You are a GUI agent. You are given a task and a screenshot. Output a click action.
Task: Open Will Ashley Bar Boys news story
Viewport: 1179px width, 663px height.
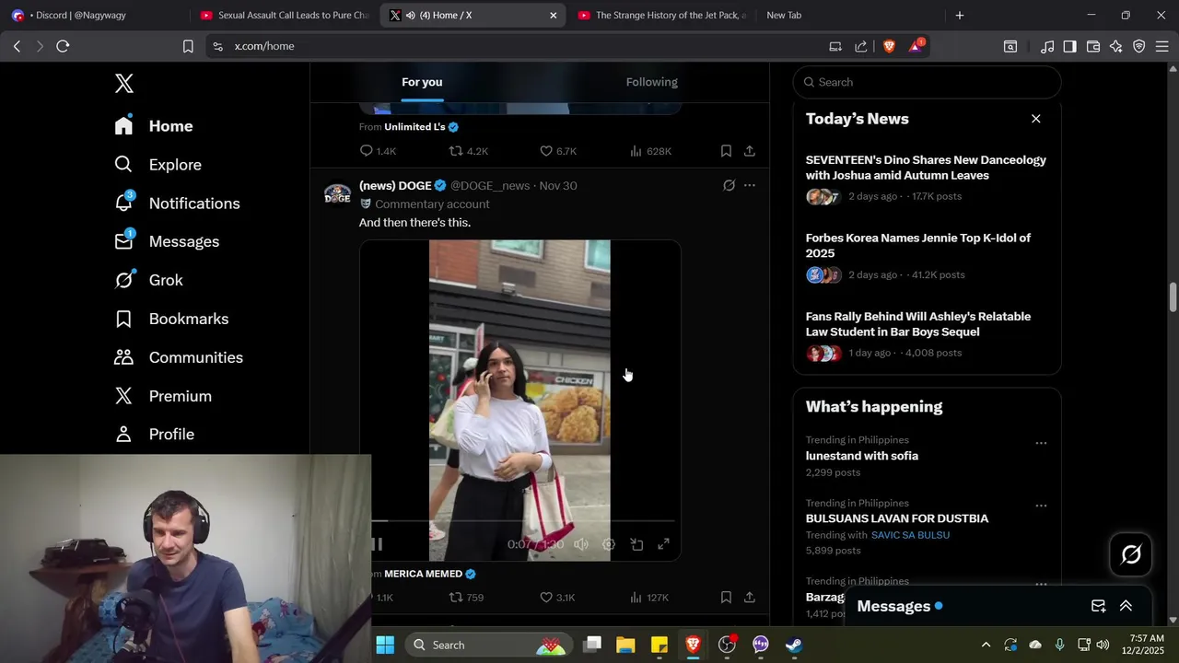pyautogui.click(x=927, y=334)
